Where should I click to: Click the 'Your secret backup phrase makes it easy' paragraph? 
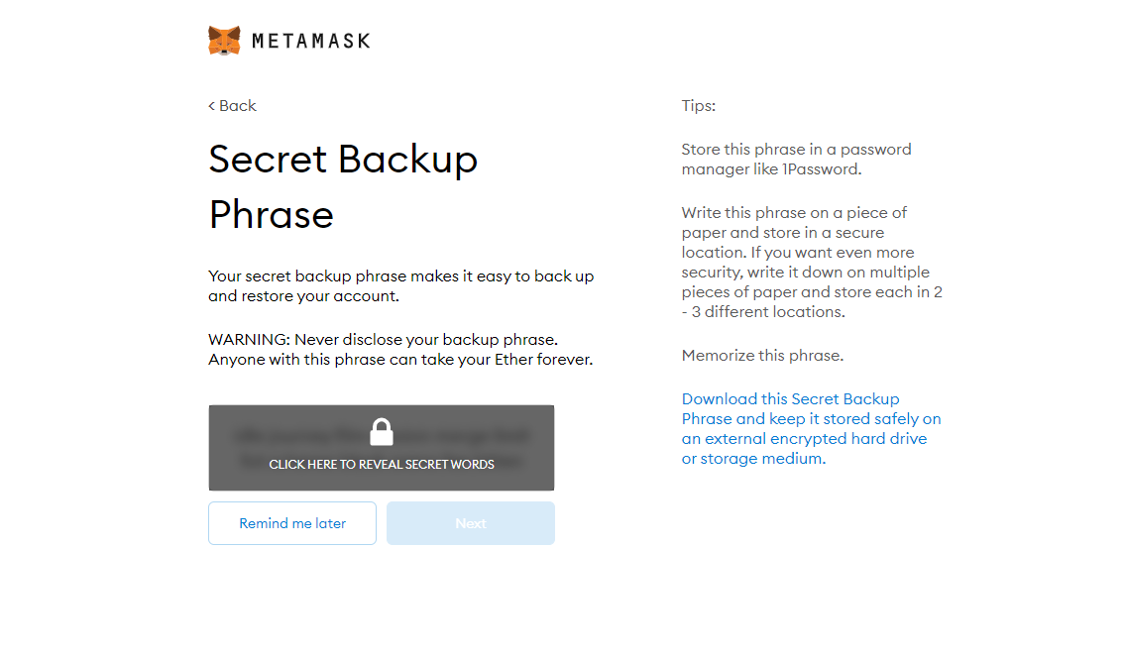tap(400, 285)
